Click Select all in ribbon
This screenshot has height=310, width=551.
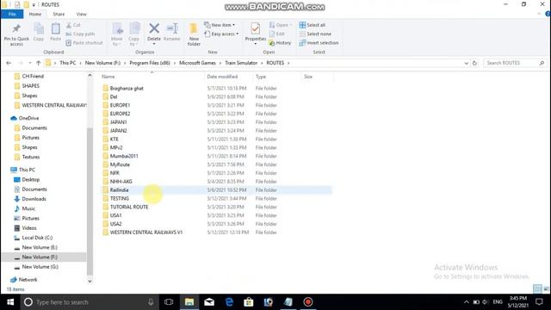[x=312, y=25]
